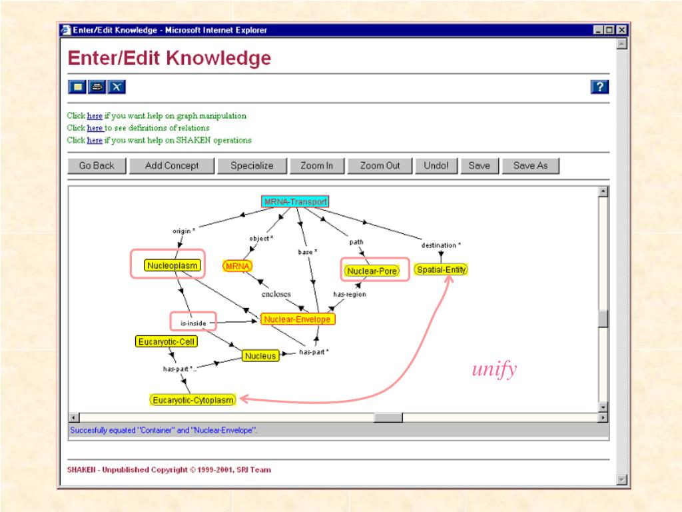Screen dimensions: 682x512
Task: Click graph horizontal scrollbar right arrow
Action: [603, 417]
